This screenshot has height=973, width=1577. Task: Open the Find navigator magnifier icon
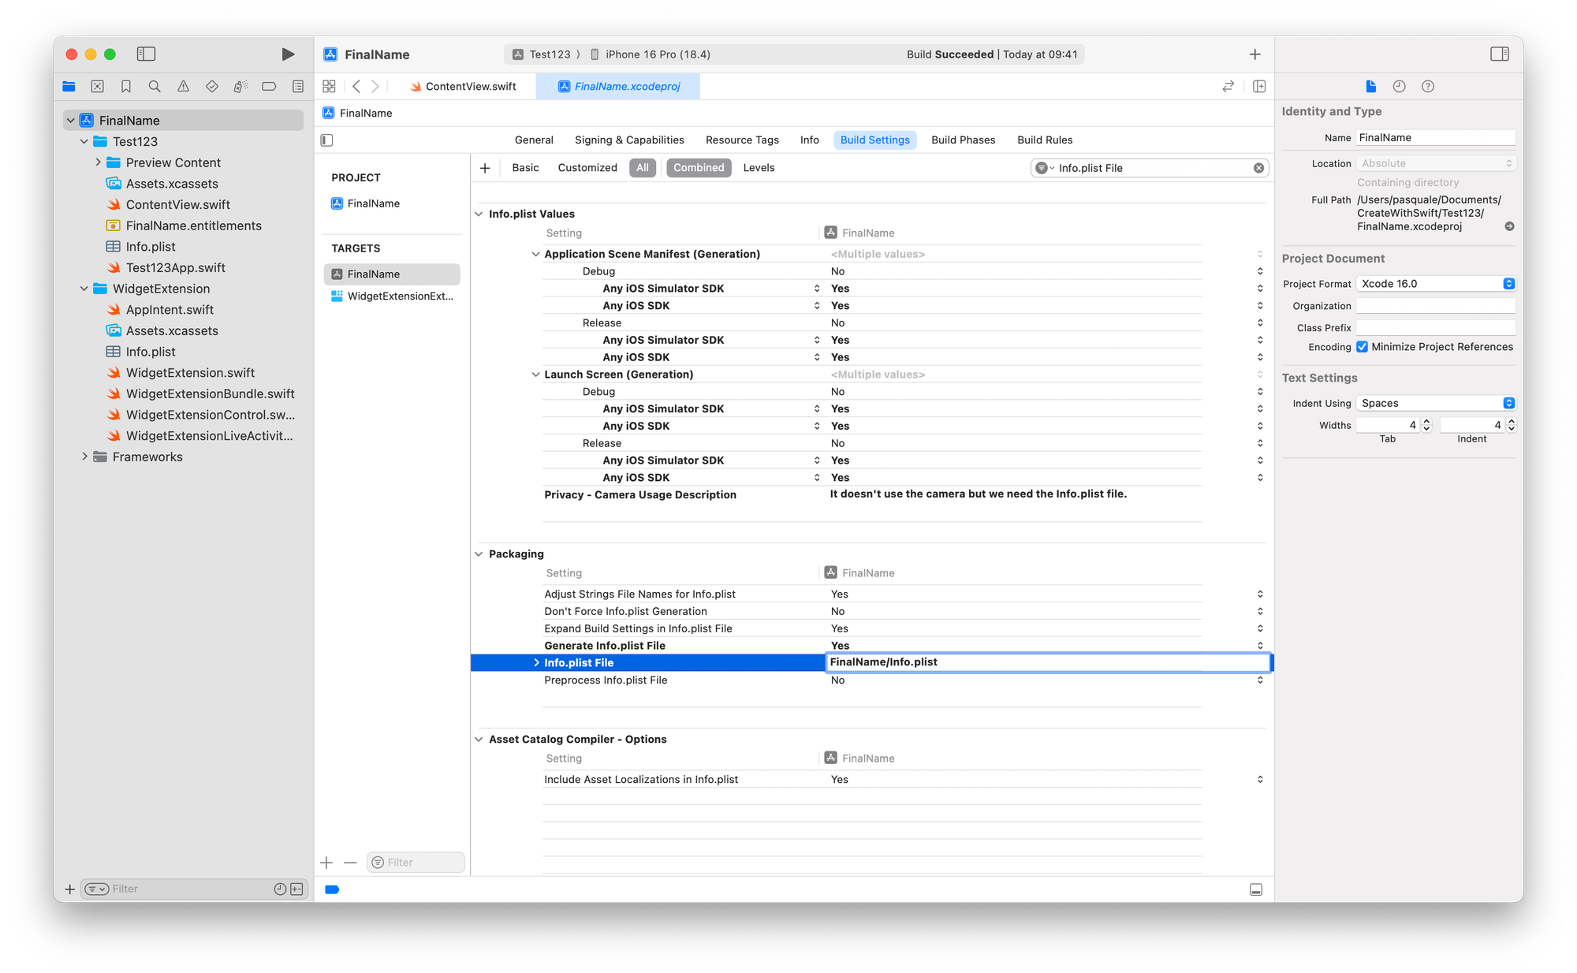pyautogui.click(x=155, y=87)
